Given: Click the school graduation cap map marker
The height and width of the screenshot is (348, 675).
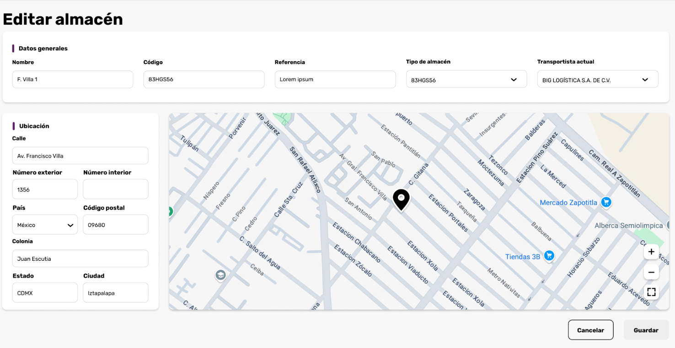Looking at the screenshot, I should pos(221,275).
